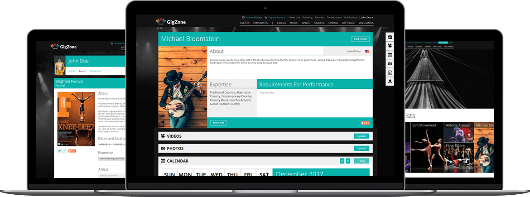Click the More info button
The width and height of the screenshot is (530, 197).
click(218, 123)
